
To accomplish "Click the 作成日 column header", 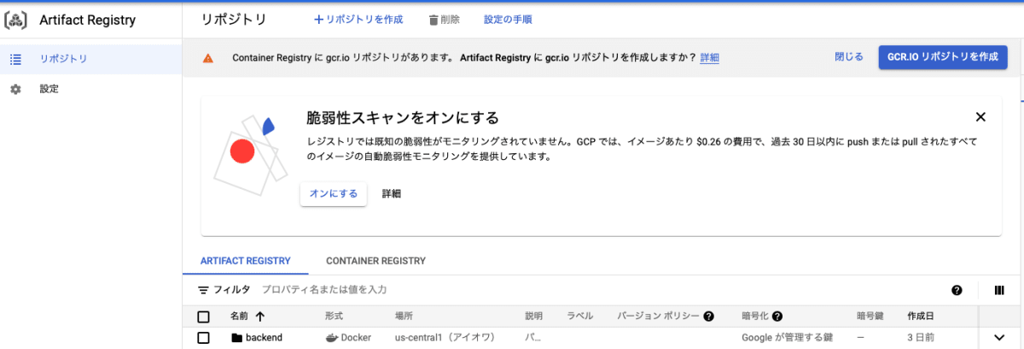I will coord(920,316).
